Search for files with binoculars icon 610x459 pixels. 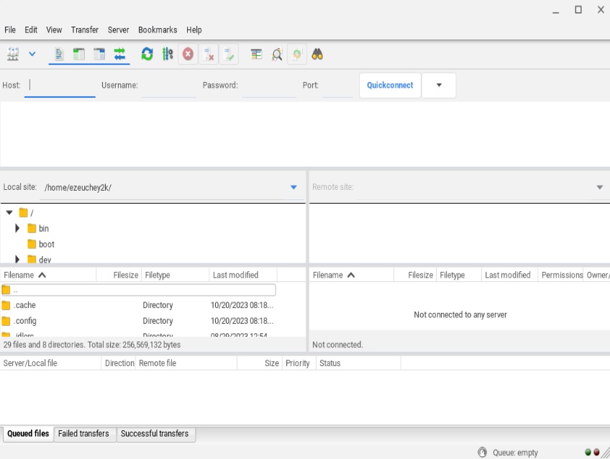tap(317, 54)
